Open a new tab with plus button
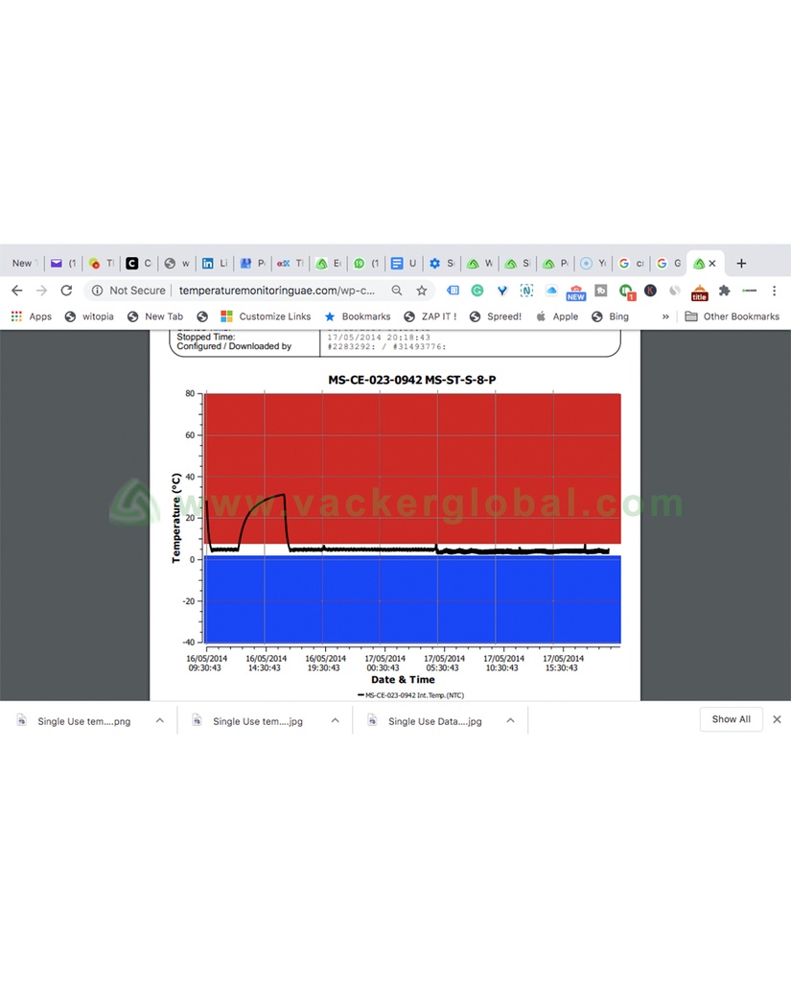Image resolution: width=791 pixels, height=982 pixels. [x=741, y=264]
